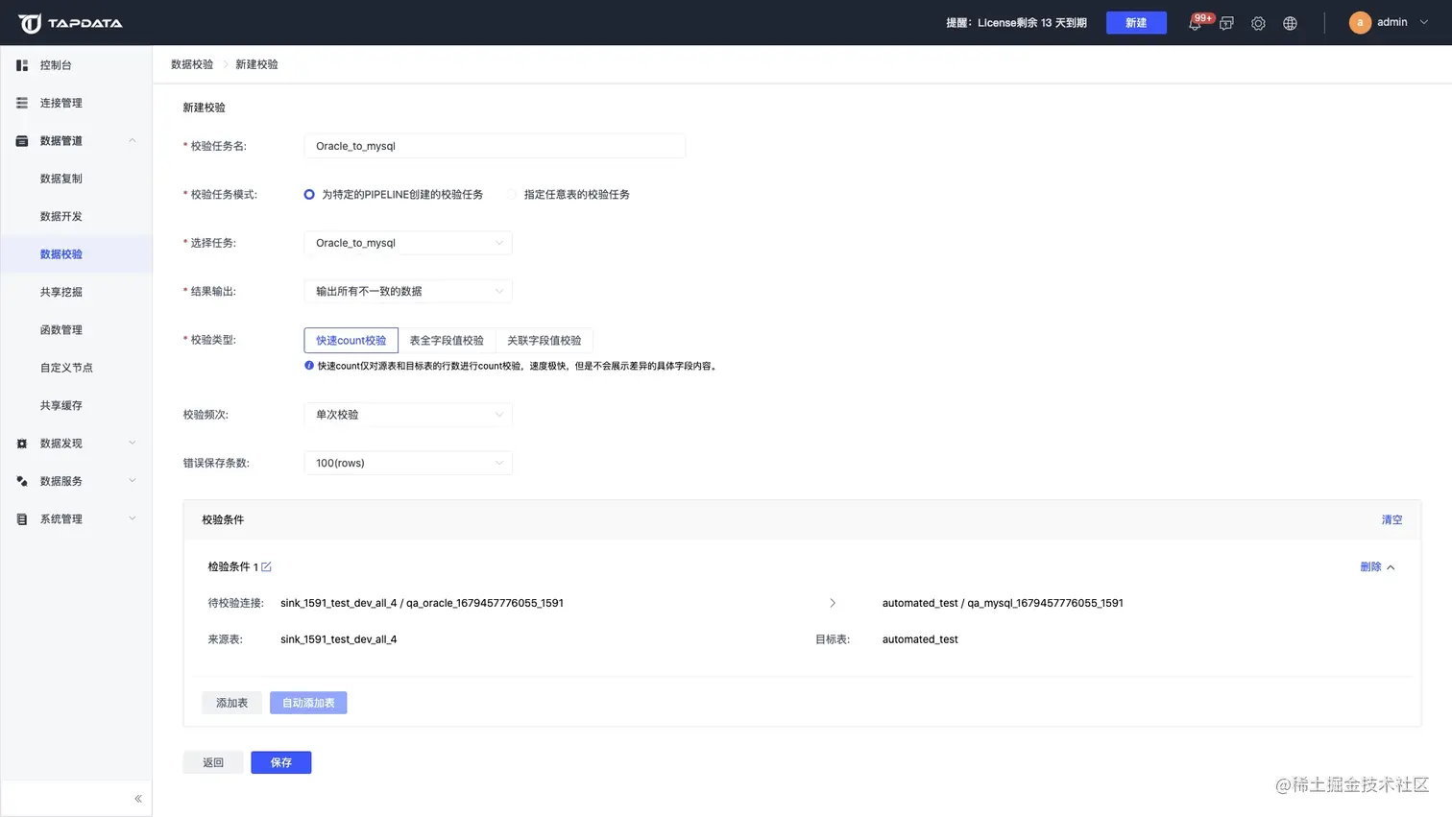Click the 数据管道 sidebar icon

[x=22, y=141]
